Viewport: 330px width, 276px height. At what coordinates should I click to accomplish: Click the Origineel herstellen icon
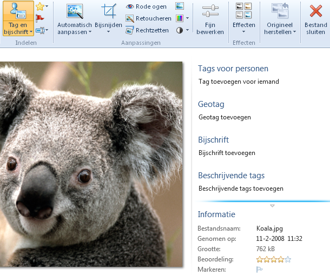tap(280, 11)
